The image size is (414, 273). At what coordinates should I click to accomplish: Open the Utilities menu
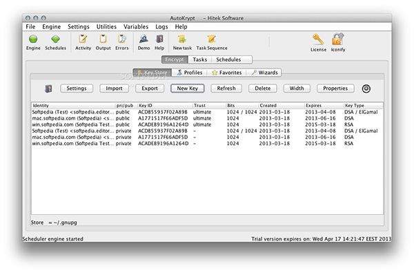point(106,27)
